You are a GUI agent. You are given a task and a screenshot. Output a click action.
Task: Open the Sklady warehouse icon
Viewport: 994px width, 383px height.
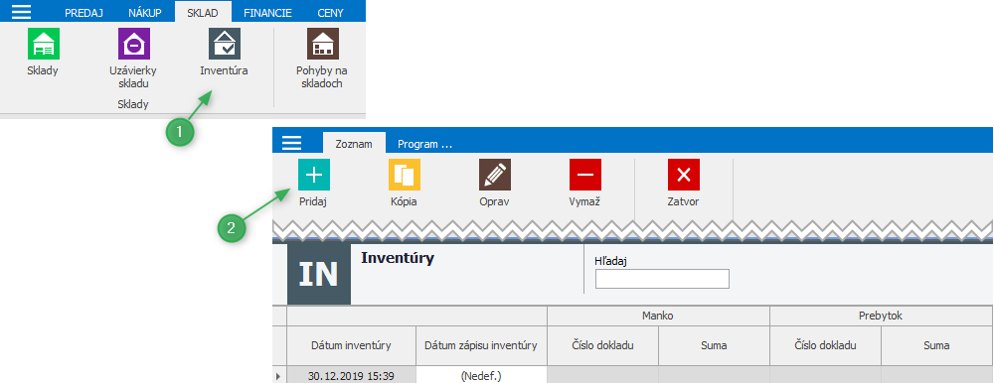coord(43,44)
